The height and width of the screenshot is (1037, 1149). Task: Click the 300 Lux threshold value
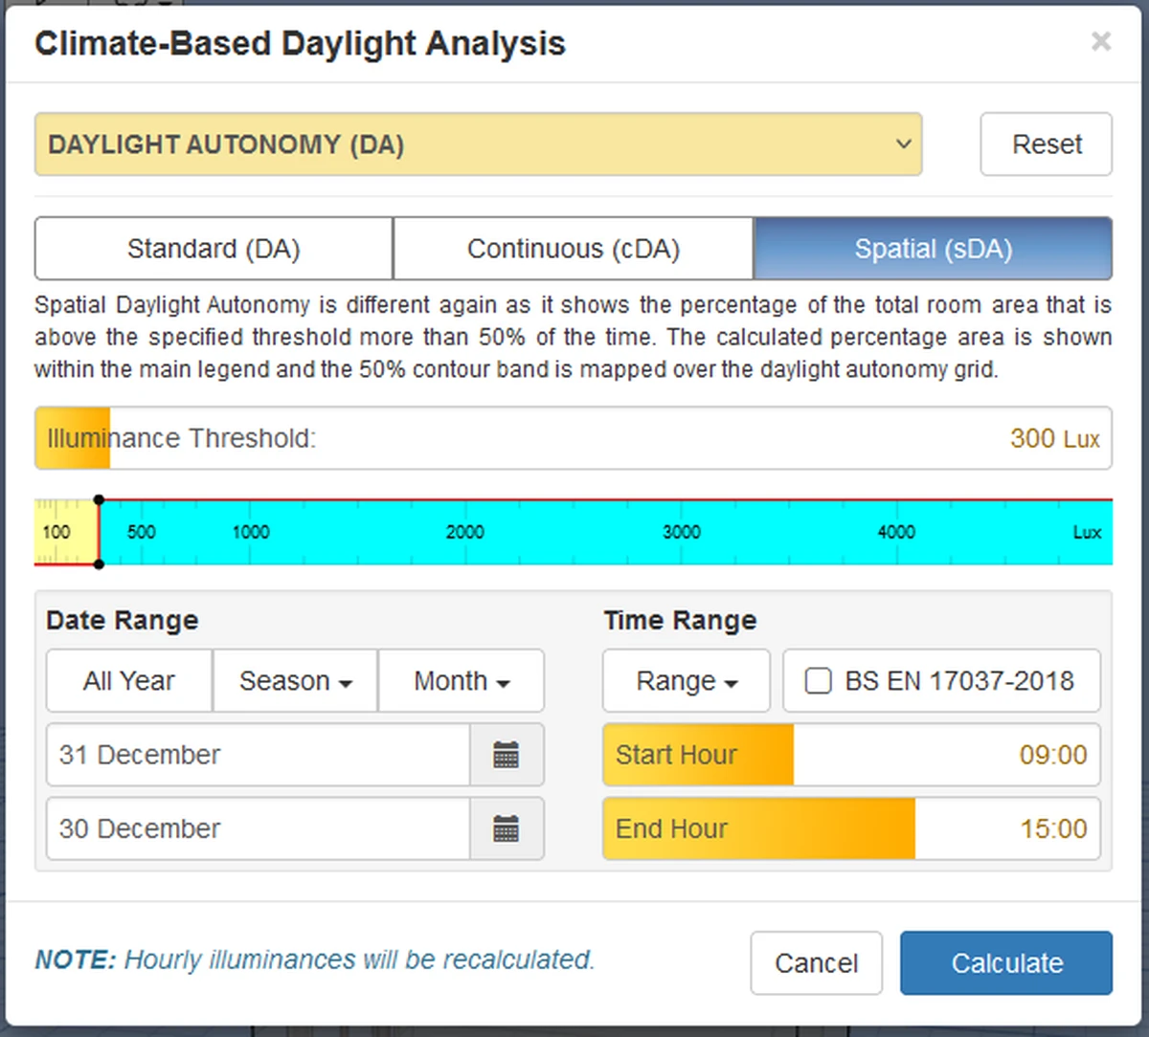tap(1054, 438)
